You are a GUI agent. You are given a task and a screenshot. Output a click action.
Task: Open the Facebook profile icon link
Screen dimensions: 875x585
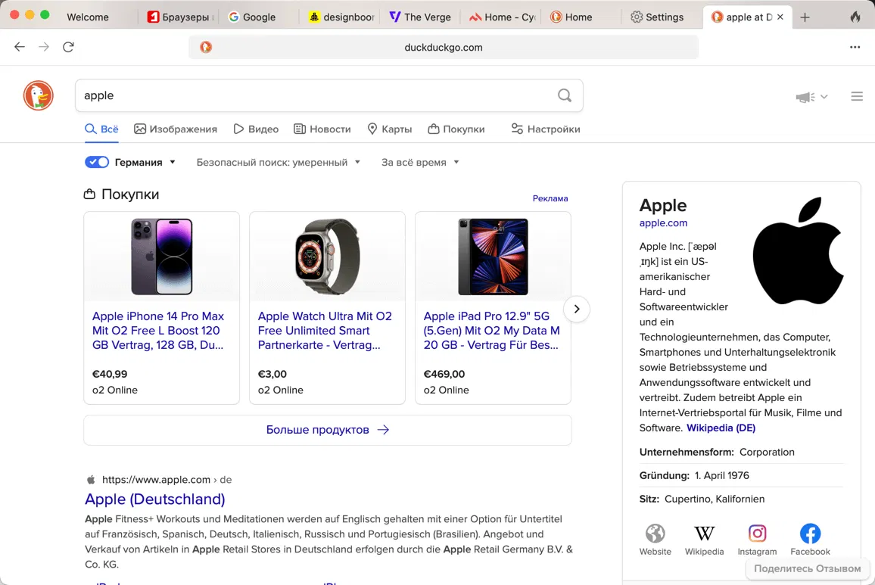tap(810, 534)
